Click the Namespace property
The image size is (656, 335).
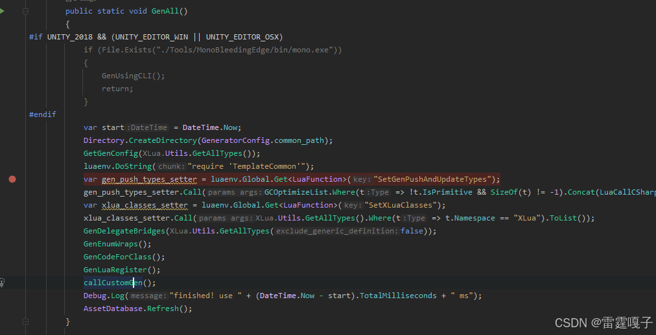click(474, 218)
